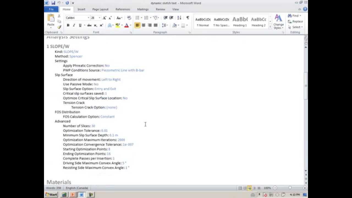This screenshot has width=352, height=198.
Task: Click Align Text Right icon
Action: [150, 25]
